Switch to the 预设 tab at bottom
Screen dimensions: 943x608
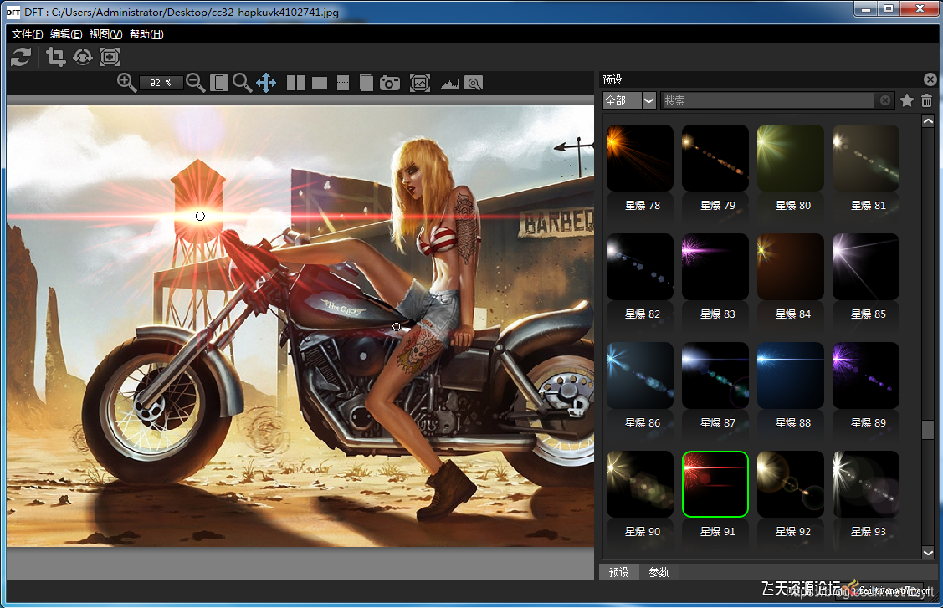[619, 572]
